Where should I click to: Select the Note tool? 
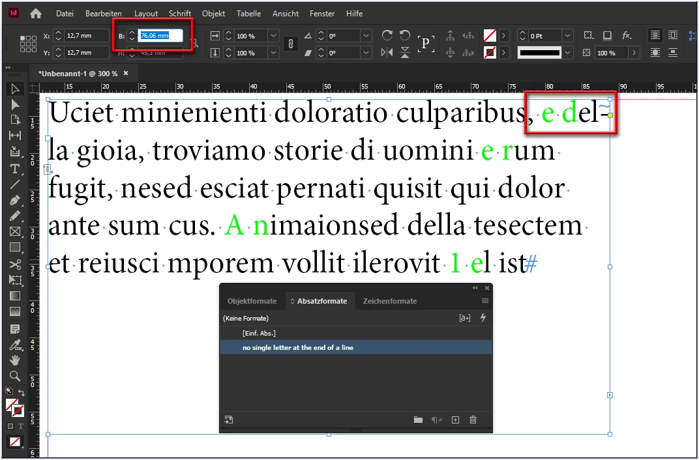(15, 329)
